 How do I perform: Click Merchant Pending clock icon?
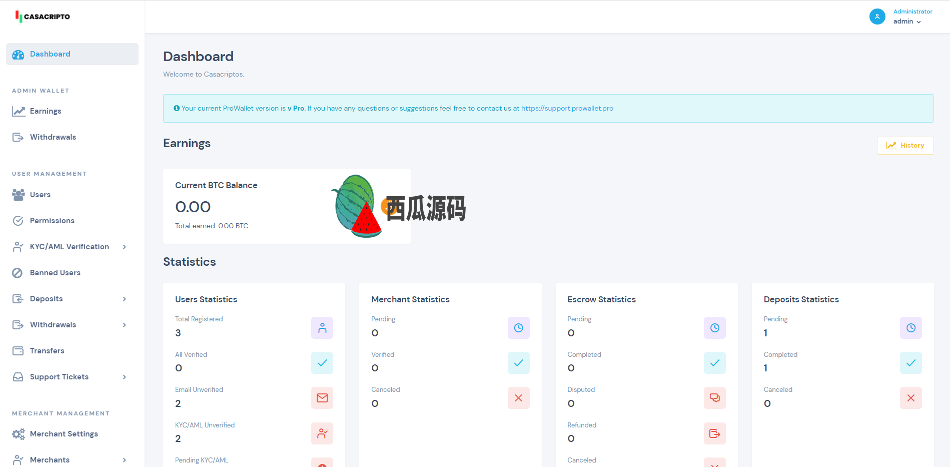click(x=519, y=328)
